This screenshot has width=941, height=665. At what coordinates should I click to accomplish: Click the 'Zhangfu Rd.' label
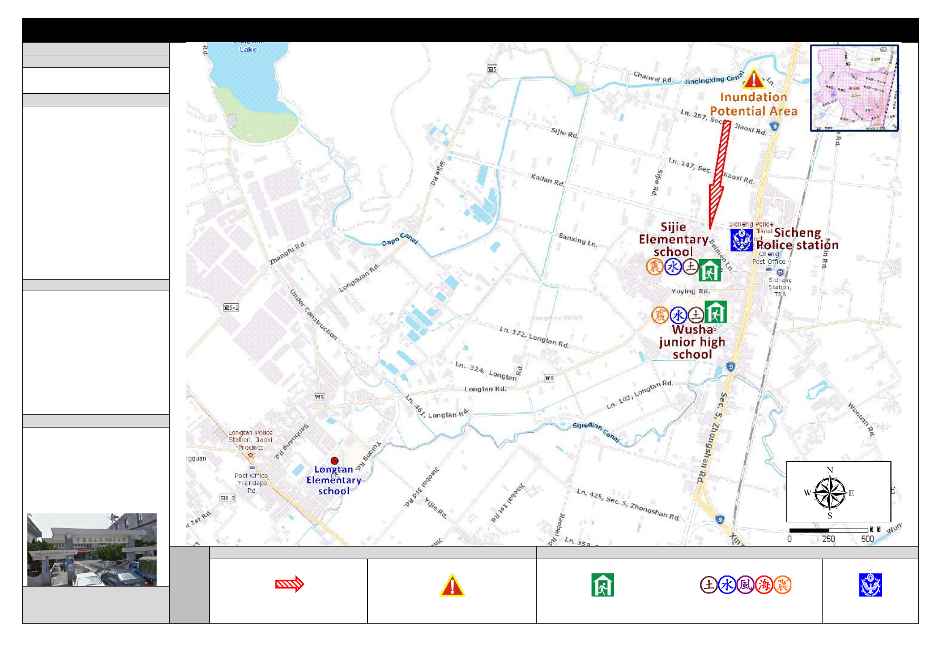coord(287,253)
